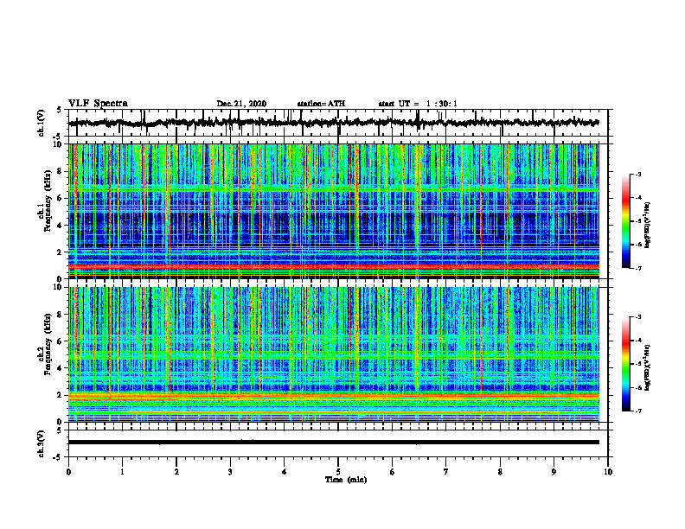Click time axis tick label "8"

point(500,472)
